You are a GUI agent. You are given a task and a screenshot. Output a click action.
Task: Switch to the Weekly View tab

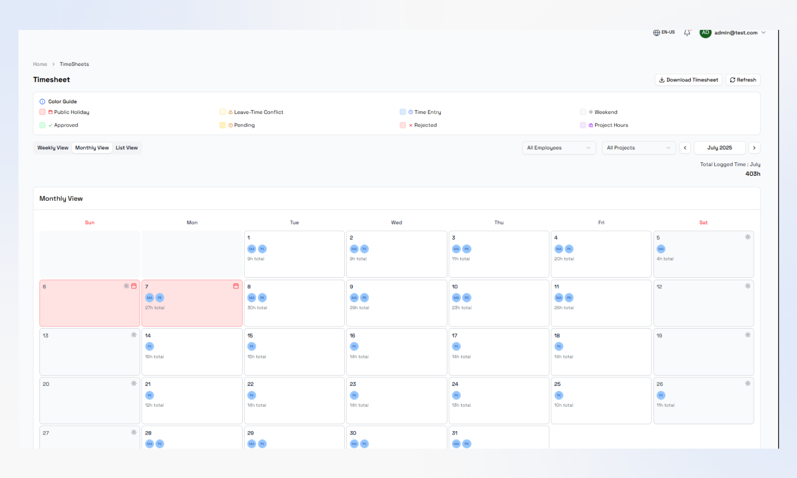(x=53, y=148)
